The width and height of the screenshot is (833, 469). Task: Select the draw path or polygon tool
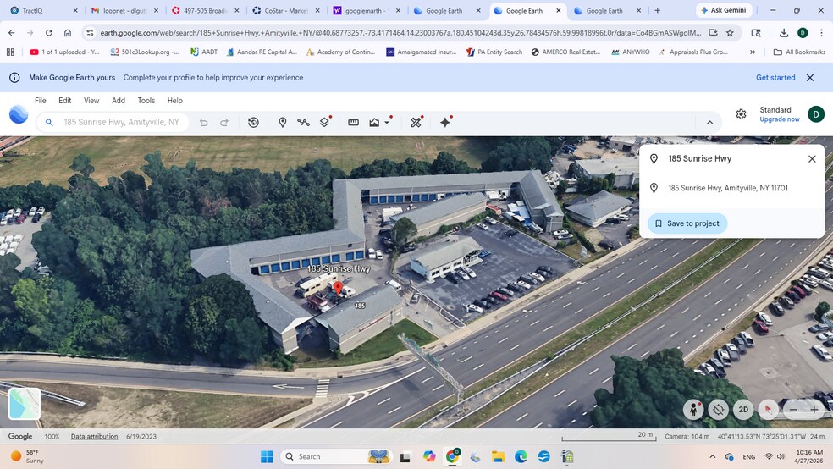[x=303, y=122]
